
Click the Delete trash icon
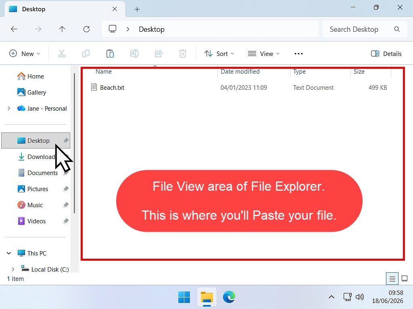coord(183,54)
